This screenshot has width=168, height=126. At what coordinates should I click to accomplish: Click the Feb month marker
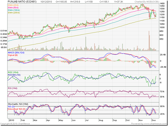(23, 120)
